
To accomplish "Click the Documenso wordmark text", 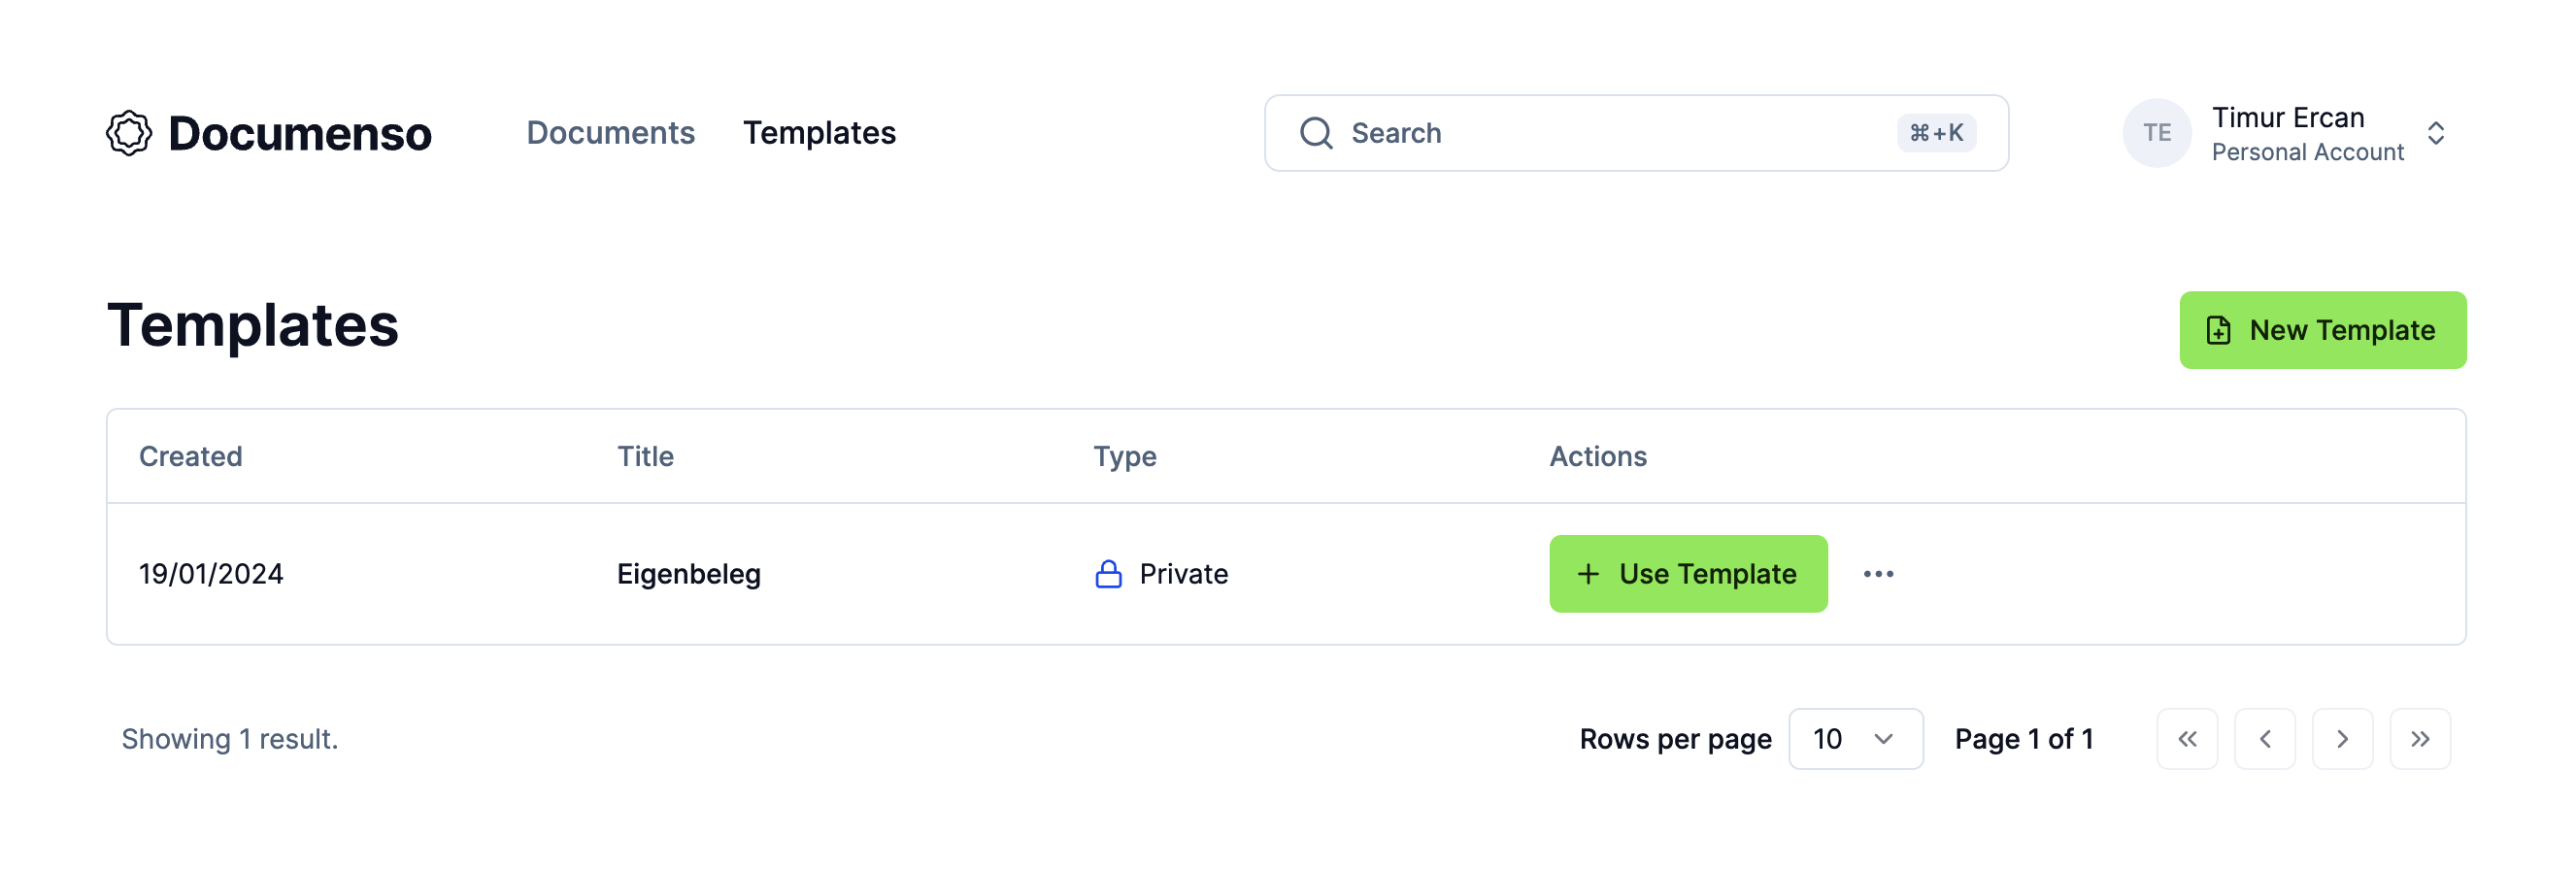I will 300,133.
